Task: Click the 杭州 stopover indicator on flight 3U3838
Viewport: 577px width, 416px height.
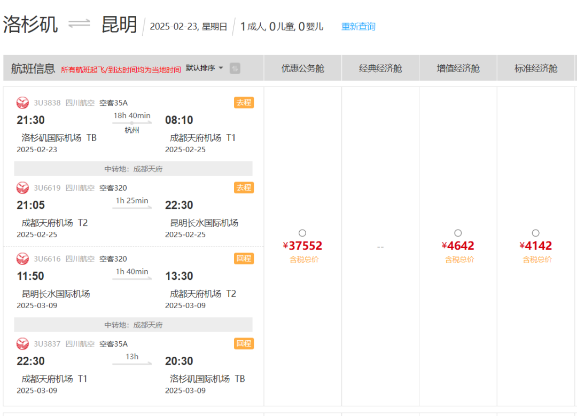Action: 132,130
